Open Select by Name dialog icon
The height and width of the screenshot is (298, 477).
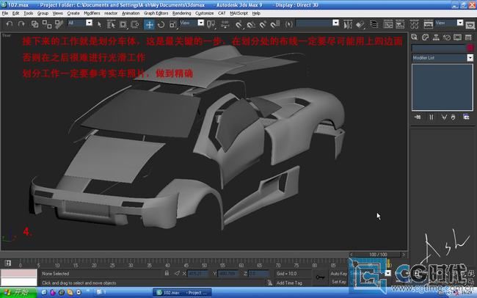[111, 24]
